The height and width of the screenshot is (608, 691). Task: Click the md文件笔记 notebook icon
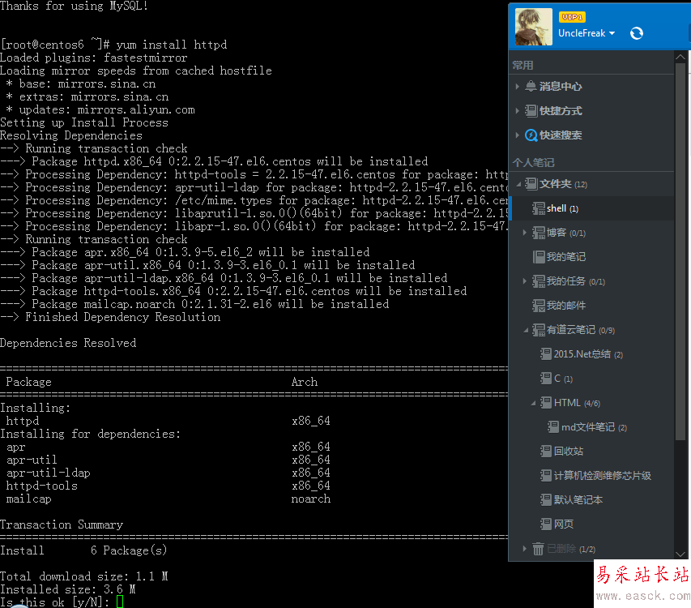553,426
